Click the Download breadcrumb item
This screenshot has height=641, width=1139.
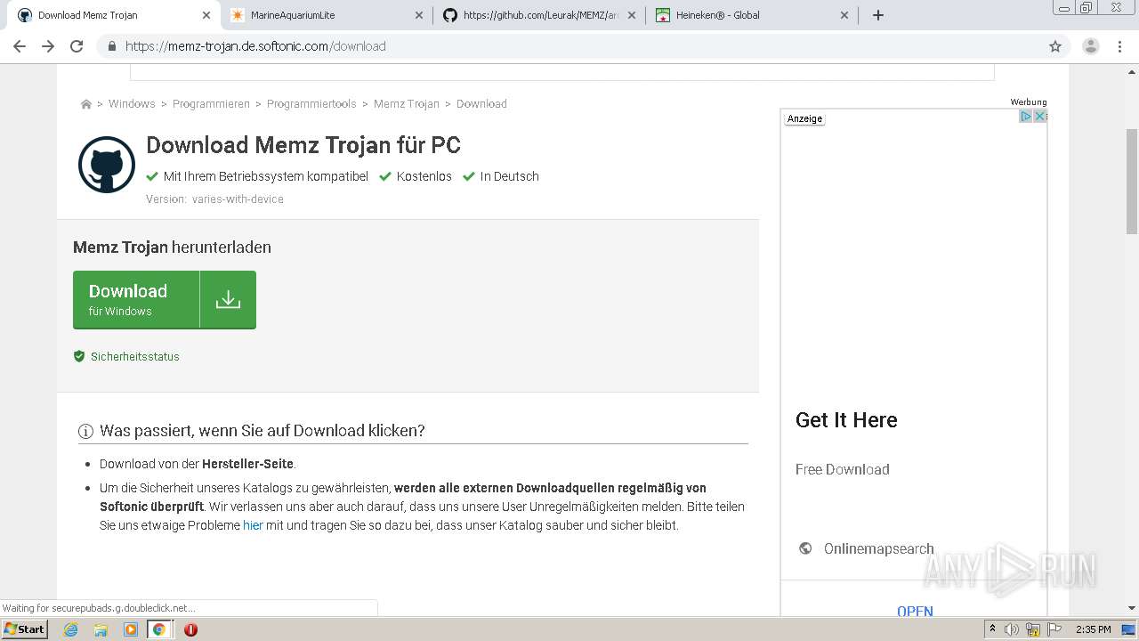pos(481,104)
